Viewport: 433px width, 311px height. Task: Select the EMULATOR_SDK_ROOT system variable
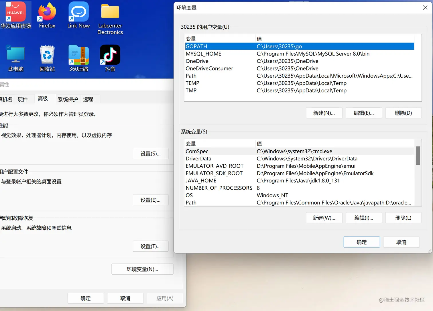pyautogui.click(x=300, y=173)
